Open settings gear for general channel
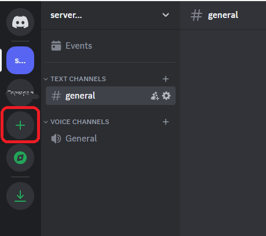266x236 pixels. tap(166, 96)
